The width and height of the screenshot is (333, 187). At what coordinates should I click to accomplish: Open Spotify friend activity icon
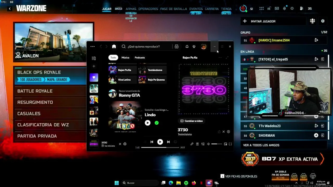coord(194,46)
